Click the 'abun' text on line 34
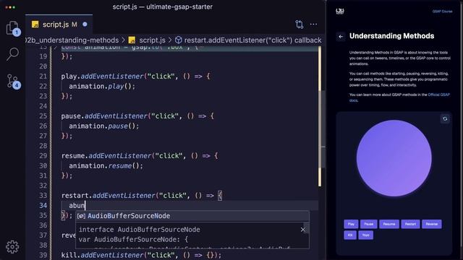This screenshot has height=260, width=463. pos(77,206)
